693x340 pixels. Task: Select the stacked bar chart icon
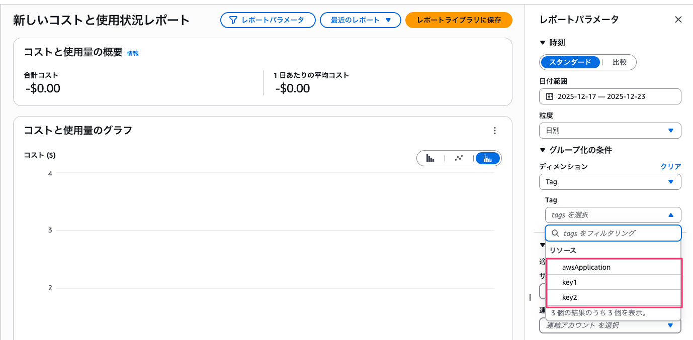(x=487, y=158)
